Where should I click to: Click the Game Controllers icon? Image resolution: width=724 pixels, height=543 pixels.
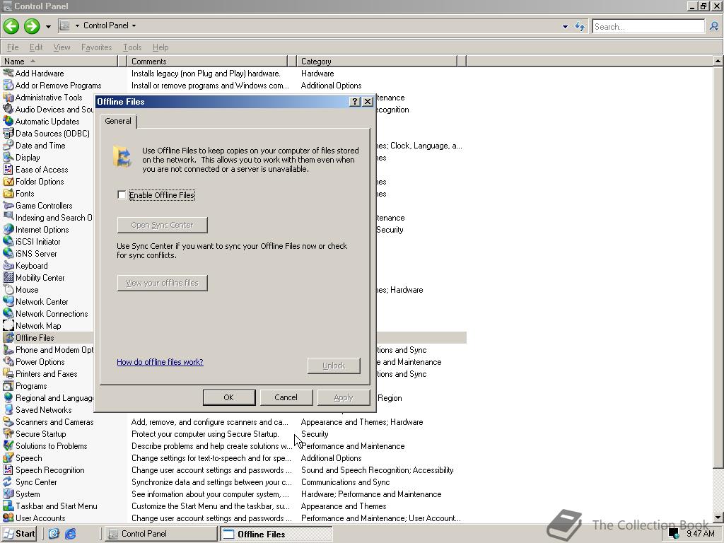[8, 205]
